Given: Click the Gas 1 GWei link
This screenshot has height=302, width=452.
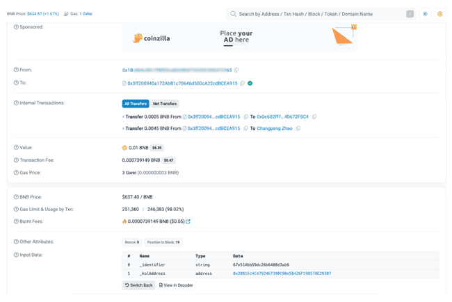Looking at the screenshot, I should pyautogui.click(x=85, y=14).
